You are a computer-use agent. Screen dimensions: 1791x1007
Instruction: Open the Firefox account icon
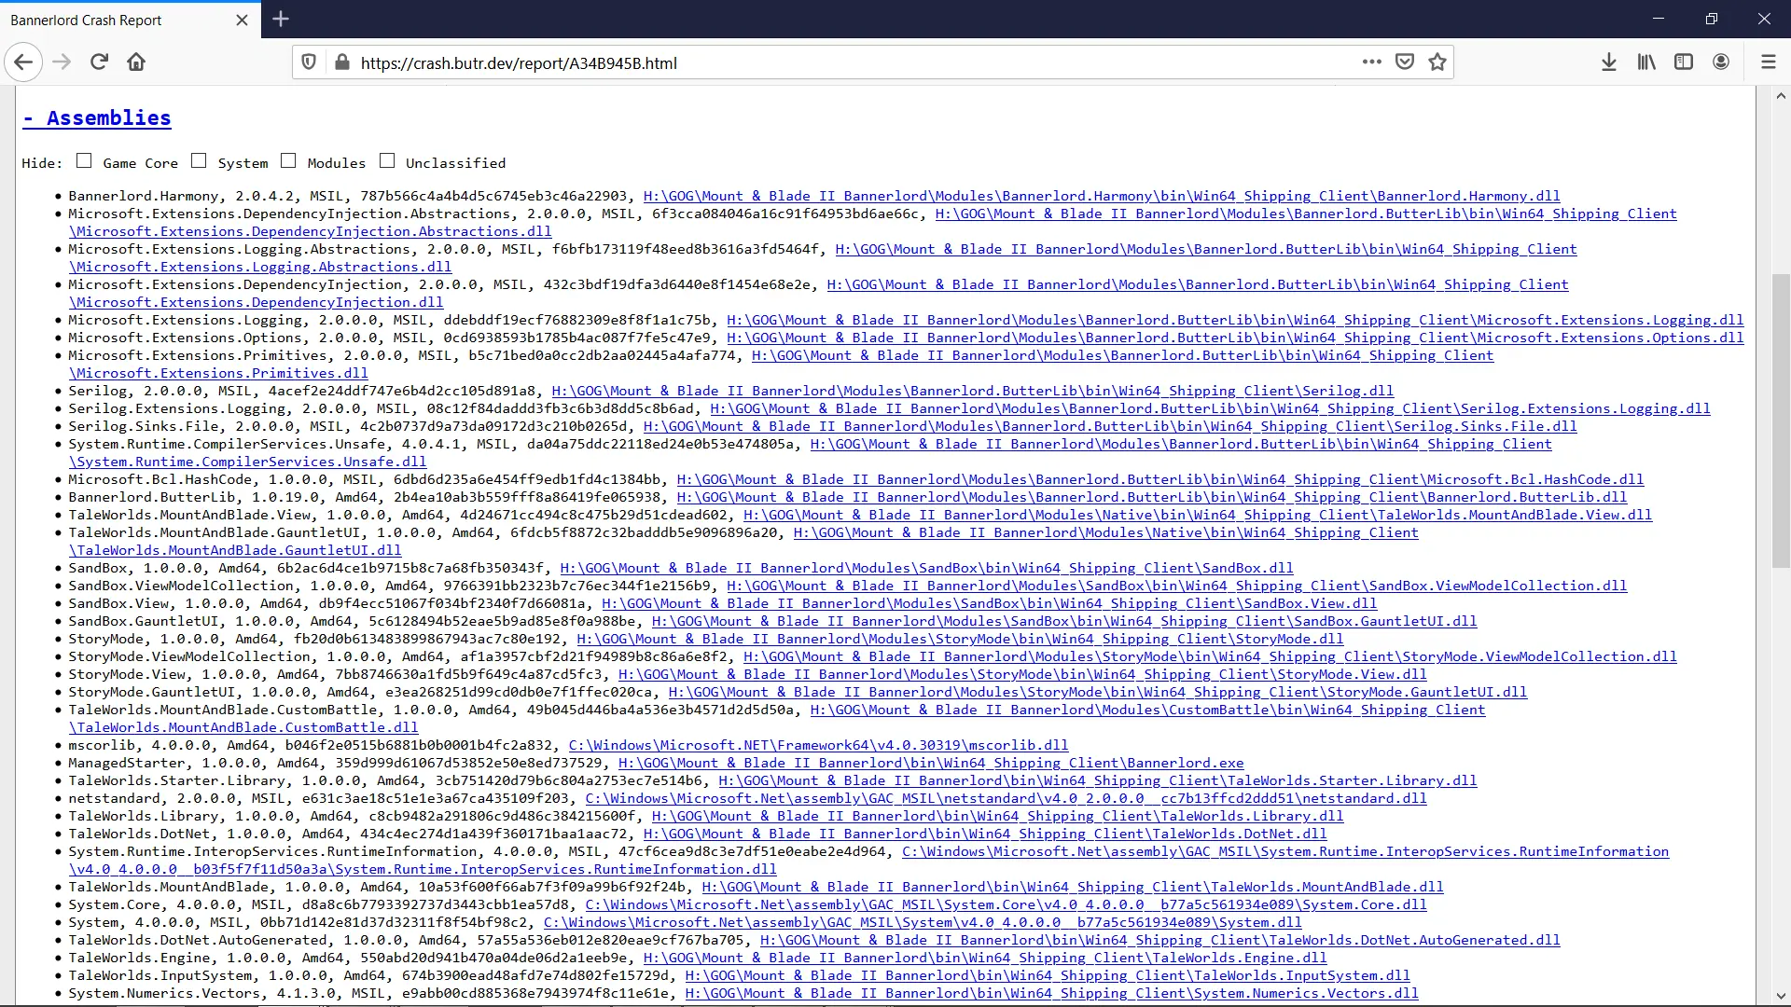pos(1721,62)
